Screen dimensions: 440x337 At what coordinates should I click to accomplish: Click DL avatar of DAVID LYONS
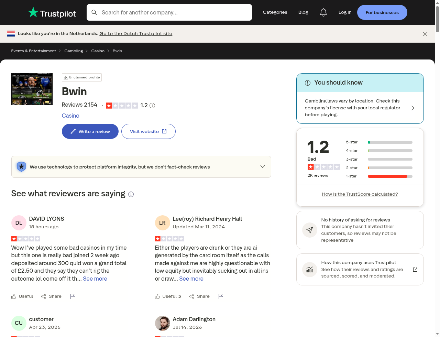tap(19, 223)
